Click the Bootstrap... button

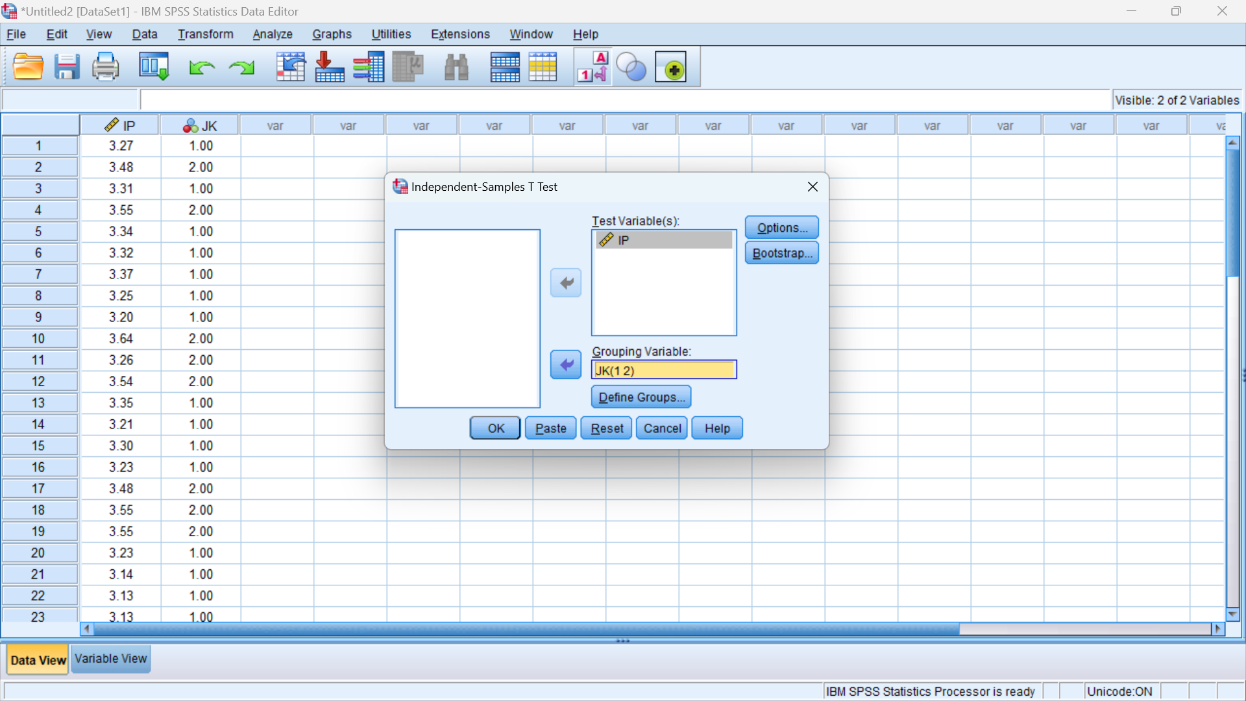(782, 253)
